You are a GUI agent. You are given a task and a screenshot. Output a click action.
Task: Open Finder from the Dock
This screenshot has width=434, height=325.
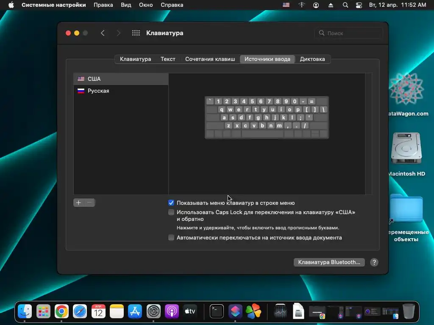pyautogui.click(x=25, y=311)
